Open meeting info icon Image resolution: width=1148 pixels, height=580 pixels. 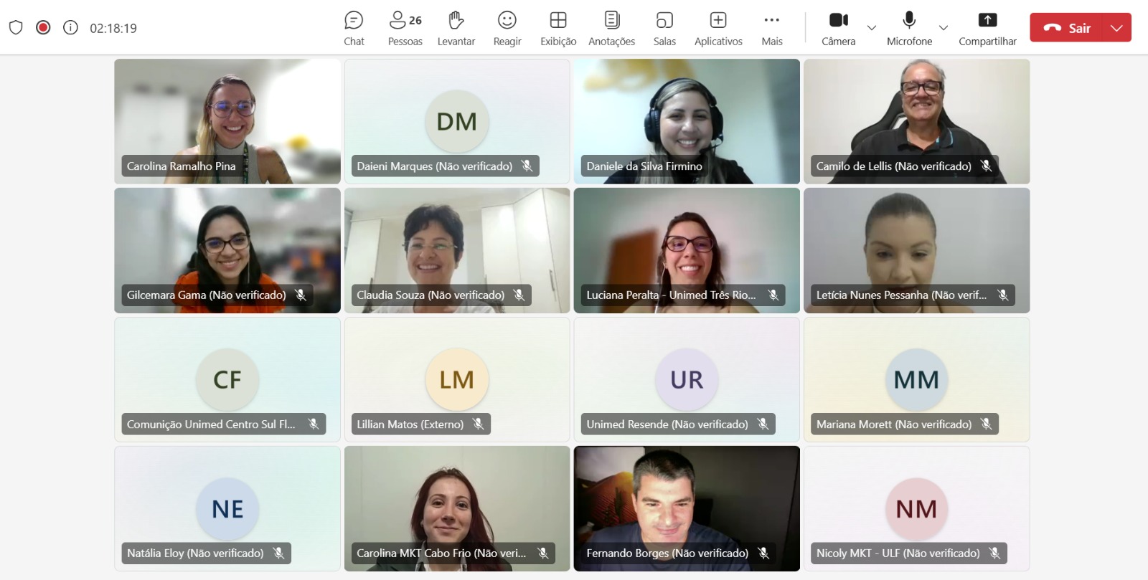click(70, 27)
